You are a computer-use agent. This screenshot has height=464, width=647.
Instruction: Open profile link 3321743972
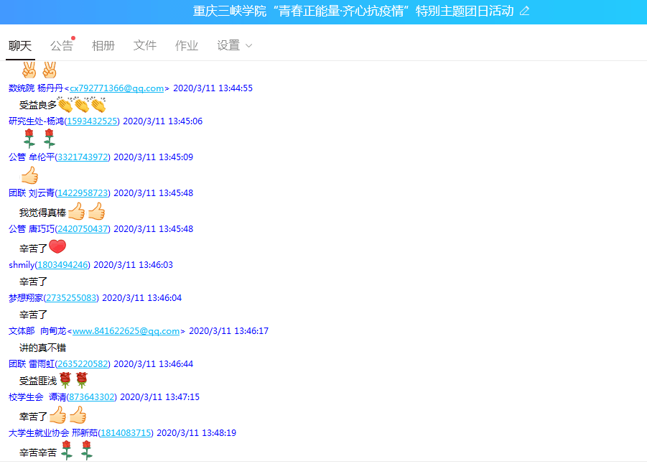pyautogui.click(x=83, y=157)
